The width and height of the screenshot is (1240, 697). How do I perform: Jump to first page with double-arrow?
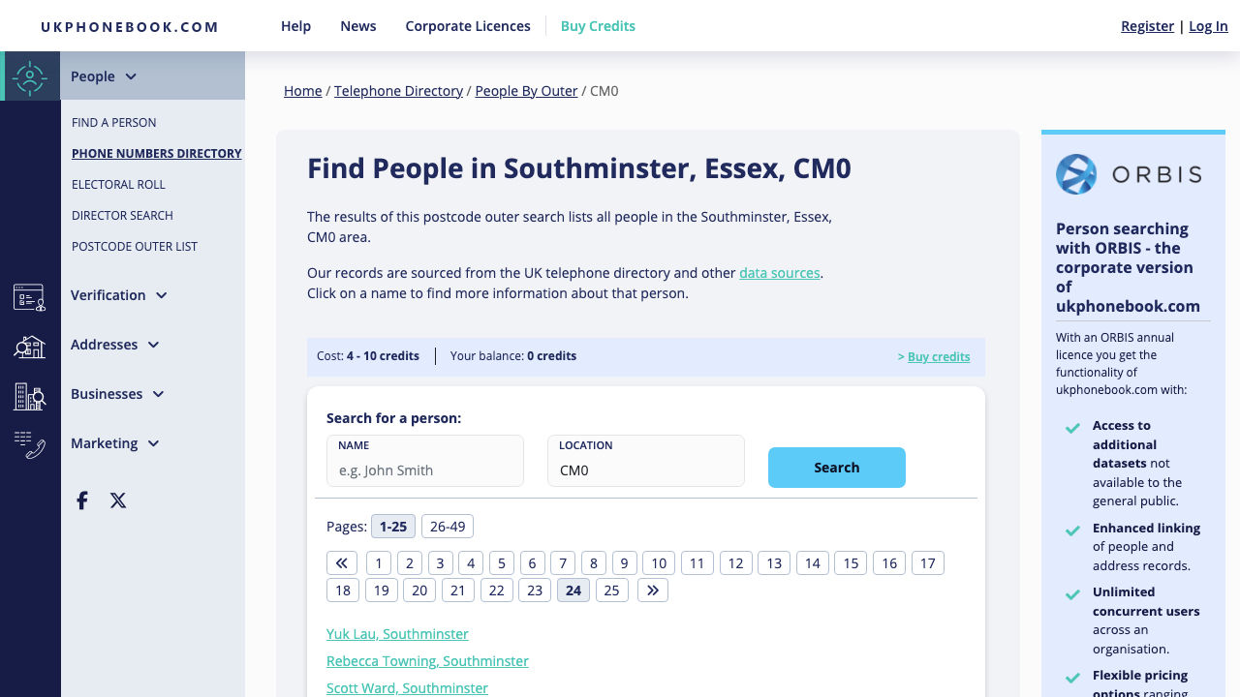(x=341, y=562)
